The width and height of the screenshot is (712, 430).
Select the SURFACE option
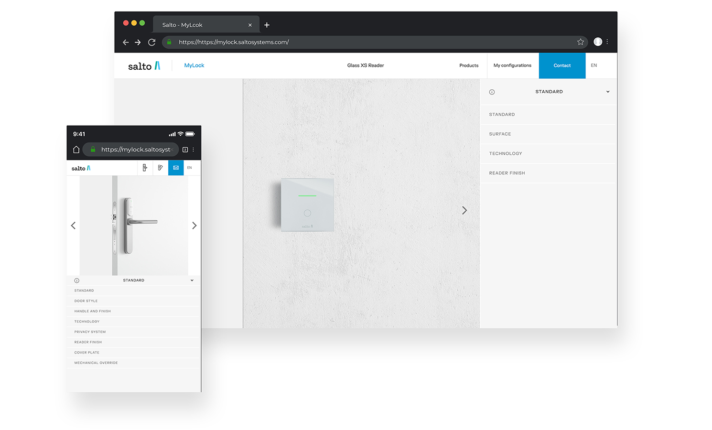pos(549,134)
